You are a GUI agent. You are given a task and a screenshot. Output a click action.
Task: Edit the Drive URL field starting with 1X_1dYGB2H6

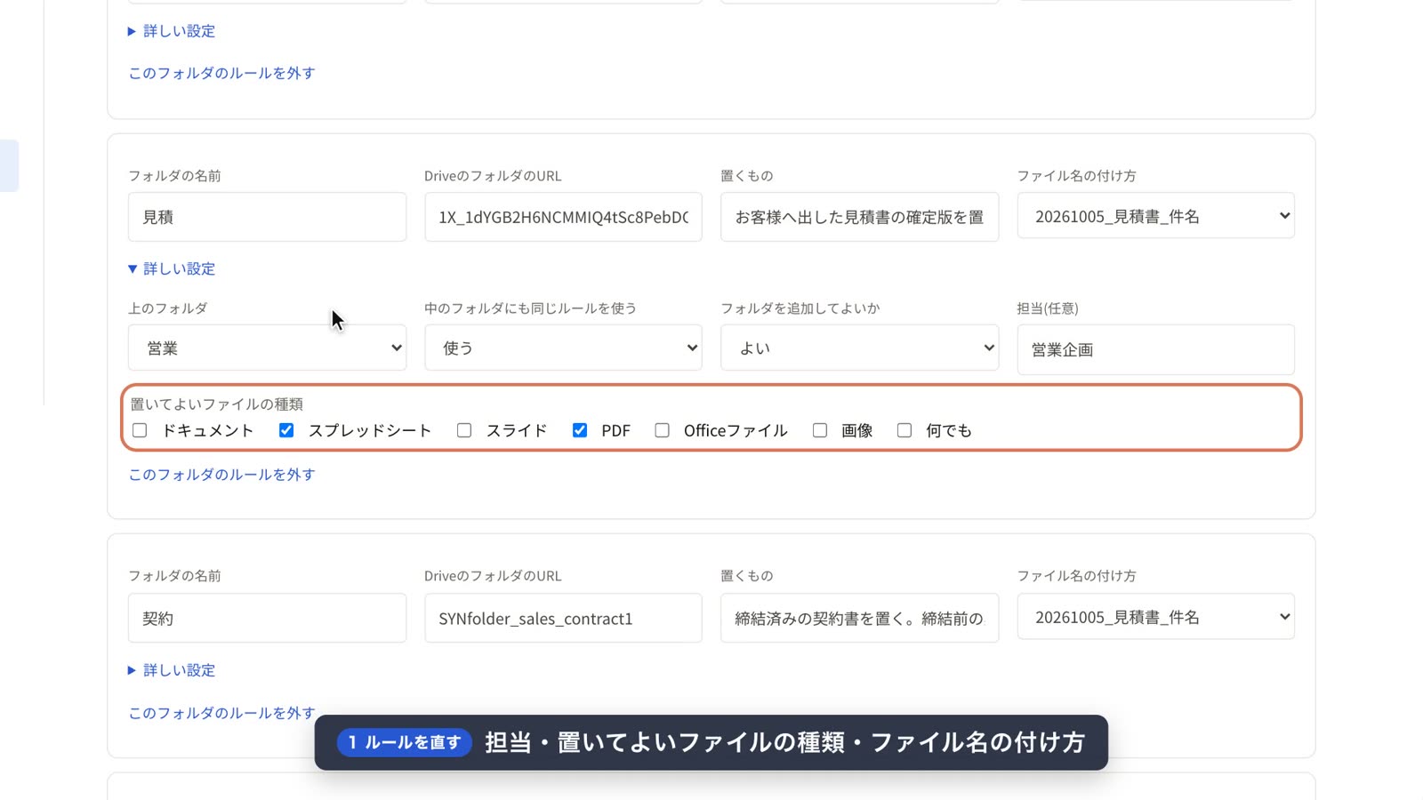[563, 217]
